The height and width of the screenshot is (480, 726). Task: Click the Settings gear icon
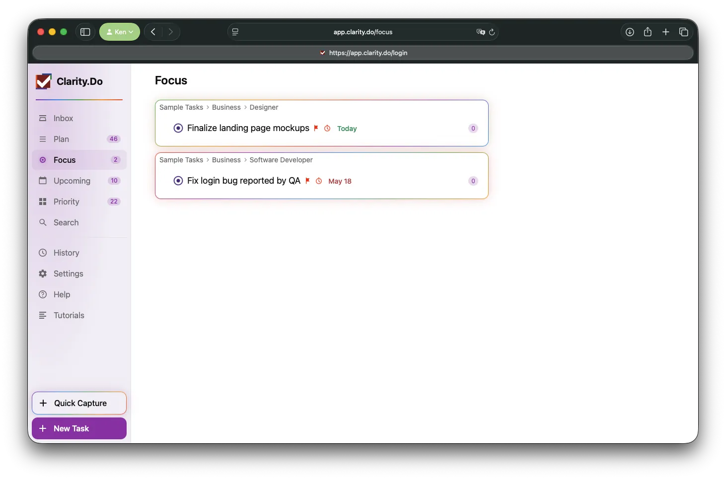[x=43, y=274]
